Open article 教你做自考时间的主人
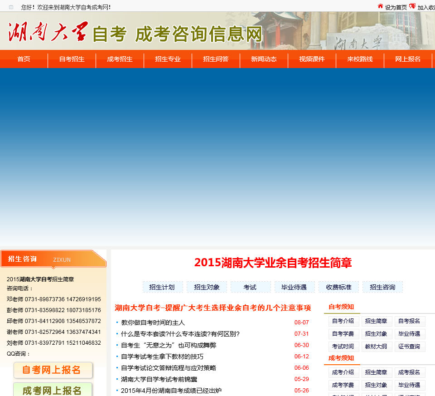Screen dimensions: 435x396 click(153, 323)
